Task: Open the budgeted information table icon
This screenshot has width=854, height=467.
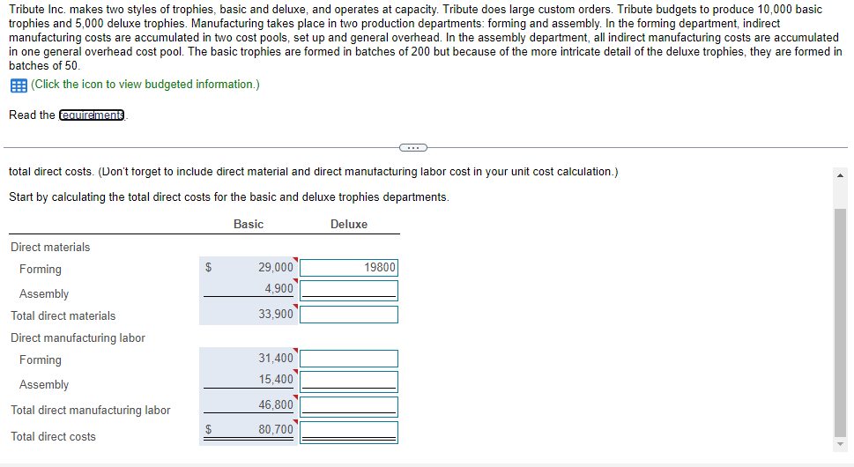Action: pos(17,85)
